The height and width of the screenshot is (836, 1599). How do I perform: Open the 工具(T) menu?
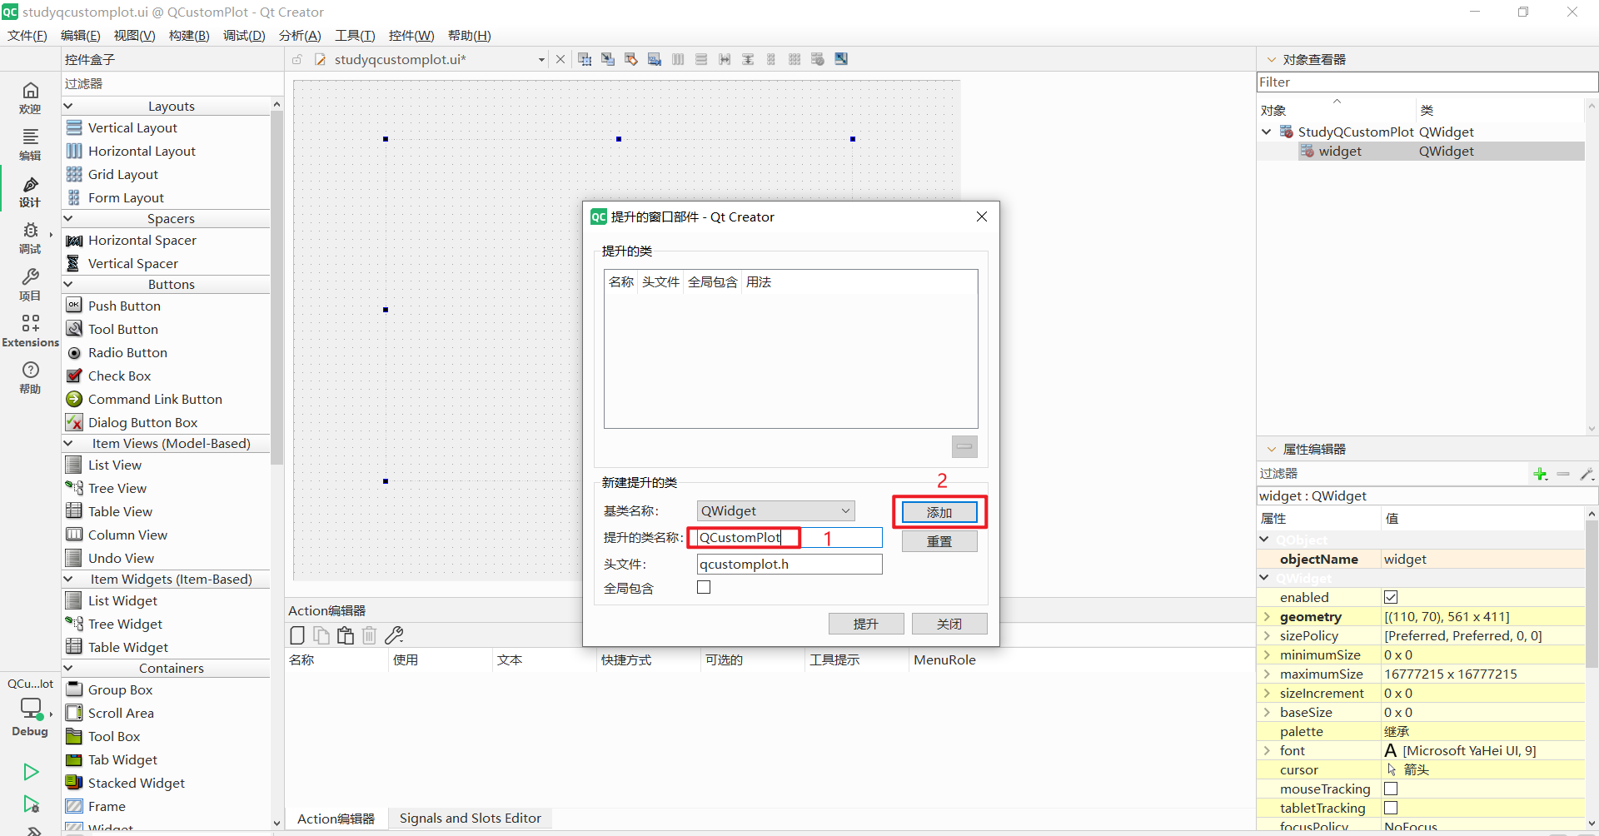point(355,36)
